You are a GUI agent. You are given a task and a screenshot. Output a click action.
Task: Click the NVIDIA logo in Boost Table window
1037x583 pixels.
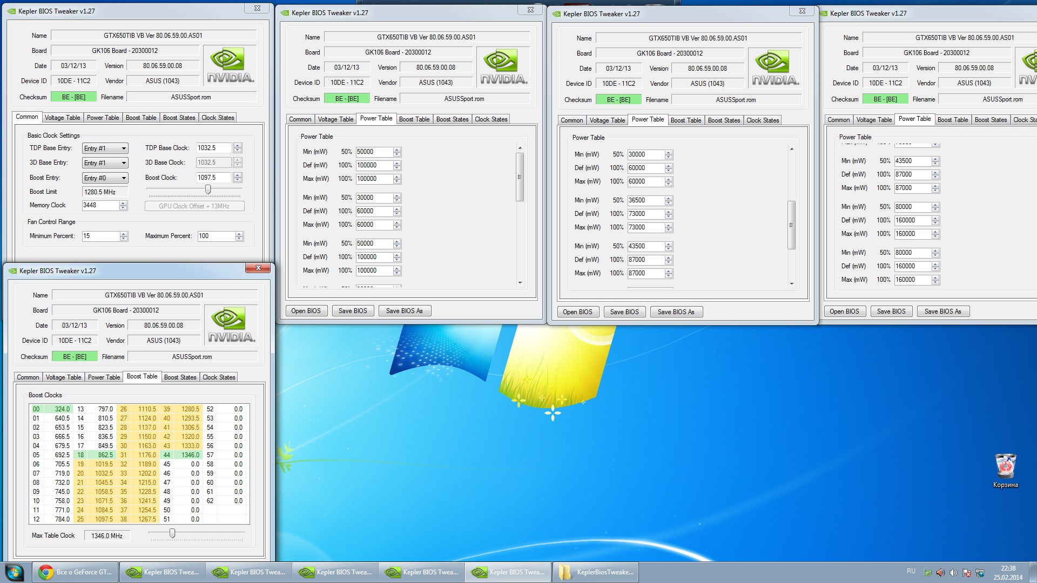[x=232, y=324]
